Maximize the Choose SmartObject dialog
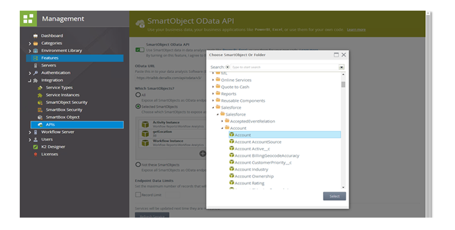Screen dimensions: 455x230 pyautogui.click(x=336, y=55)
